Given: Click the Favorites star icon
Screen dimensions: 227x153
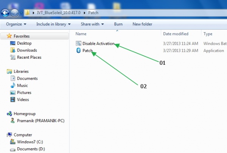Looking at the screenshot, I should pos(9,36).
